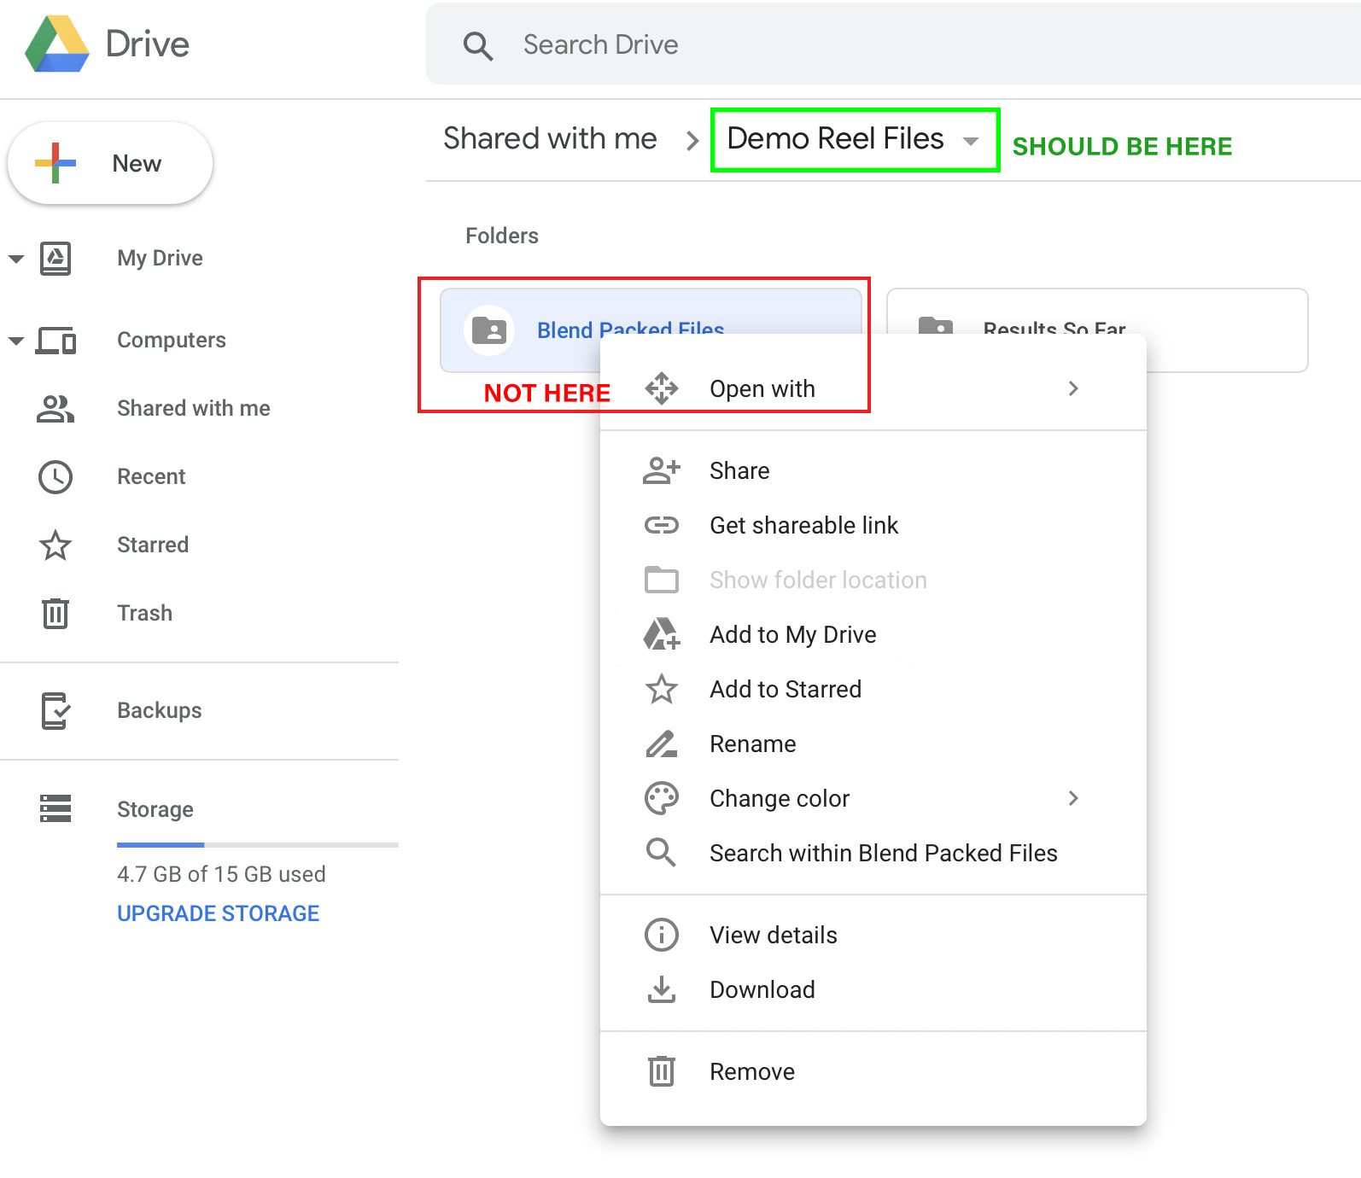Viewport: 1361px width, 1178px height.
Task: Click the Computers devices icon
Action: [x=56, y=341]
